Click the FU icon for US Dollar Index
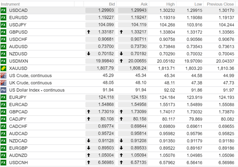This screenshot has width=238, height=167. click(3, 90)
